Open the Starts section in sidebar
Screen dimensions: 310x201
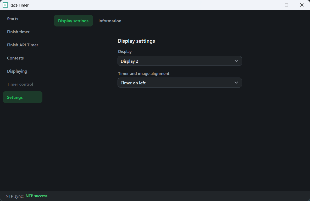pyautogui.click(x=23, y=19)
